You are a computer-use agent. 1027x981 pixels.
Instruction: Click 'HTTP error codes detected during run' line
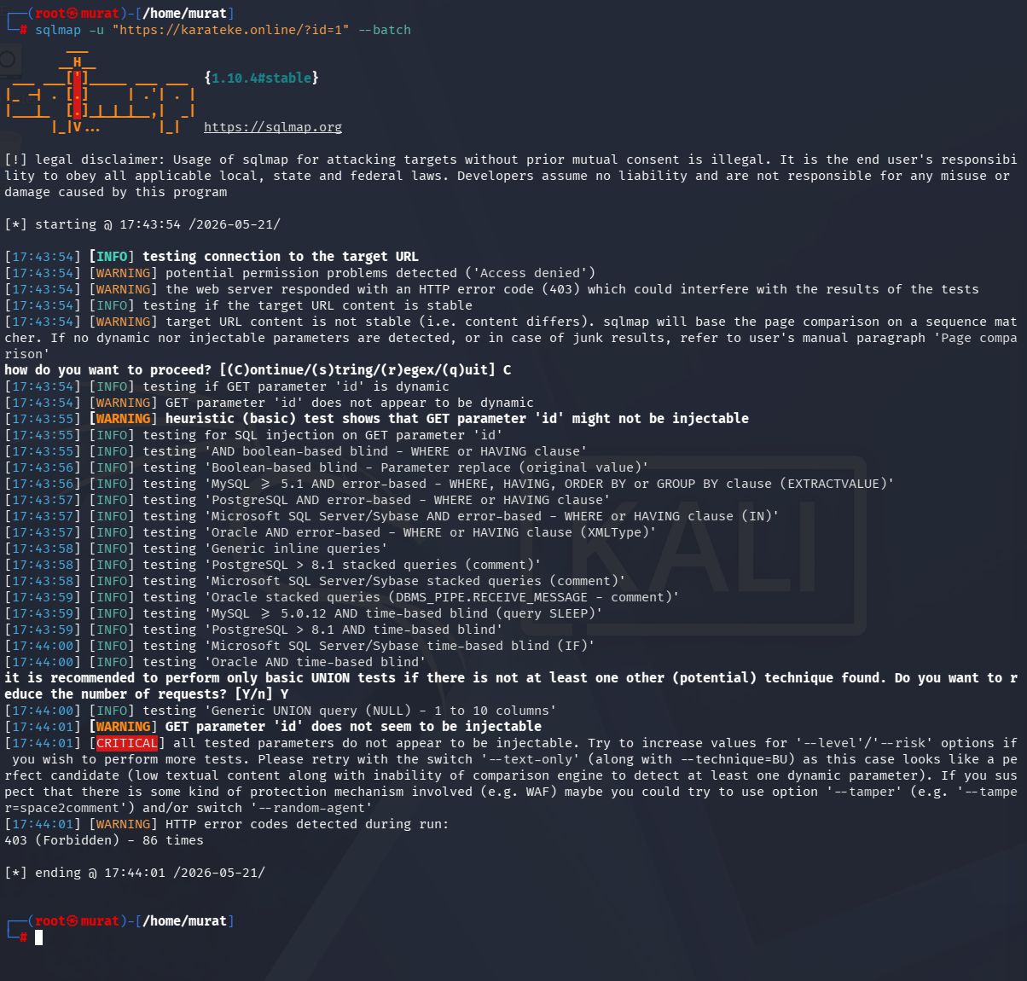pyautogui.click(x=226, y=824)
